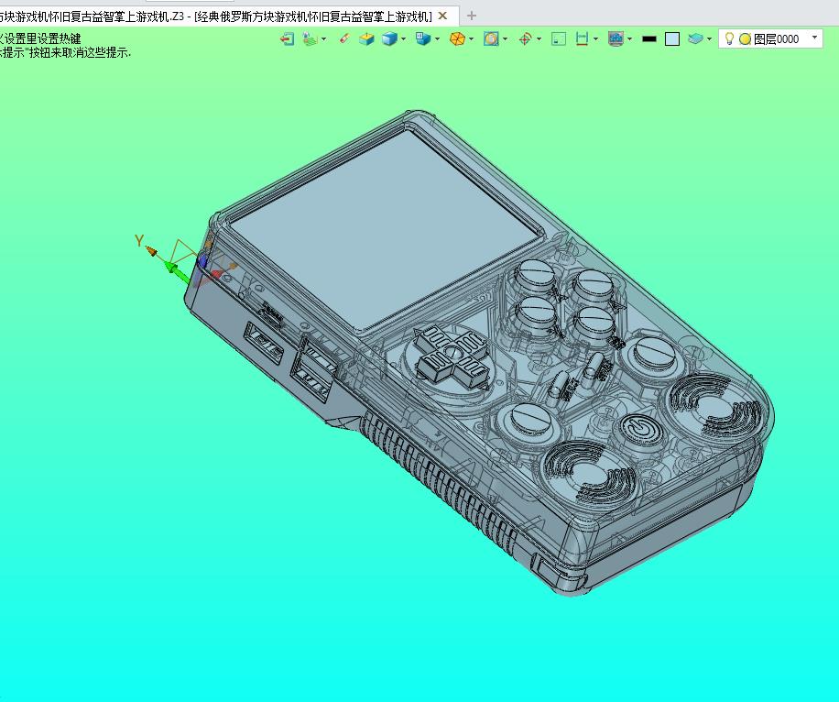839x702 pixels.
Task: Click the light blue face color swatch
Action: tap(672, 39)
